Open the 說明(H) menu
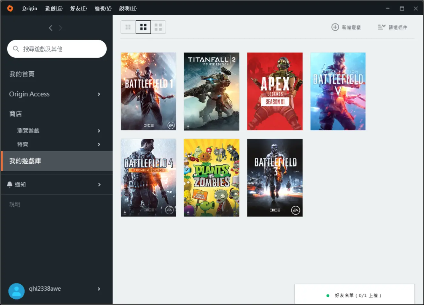 (x=128, y=8)
